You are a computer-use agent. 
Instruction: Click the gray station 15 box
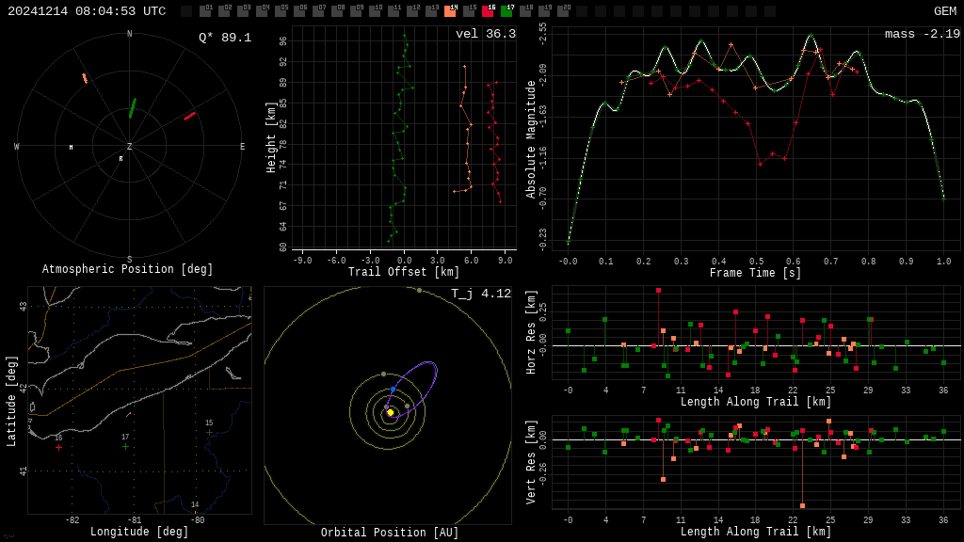pyautogui.click(x=469, y=11)
